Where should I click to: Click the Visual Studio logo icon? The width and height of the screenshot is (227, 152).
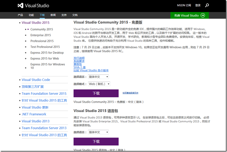point(20,6)
